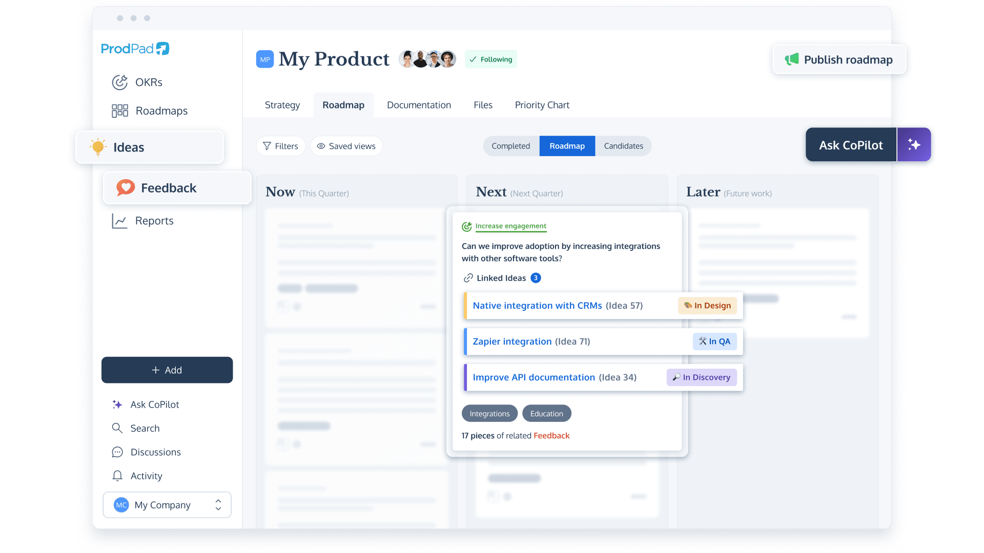Toggle the Following status for My Product
The height and width of the screenshot is (553, 984).
[490, 59]
